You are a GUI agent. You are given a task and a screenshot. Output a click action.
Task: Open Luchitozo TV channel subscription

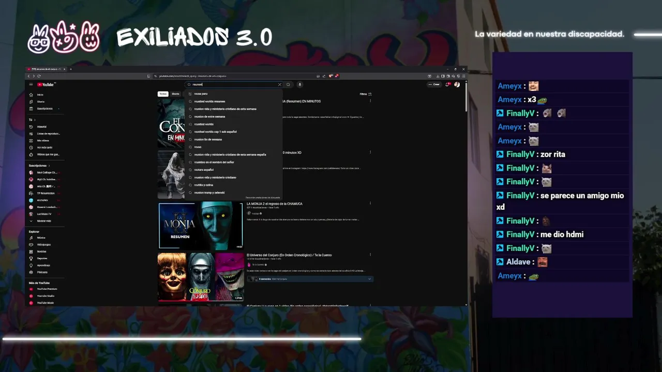coord(44,214)
